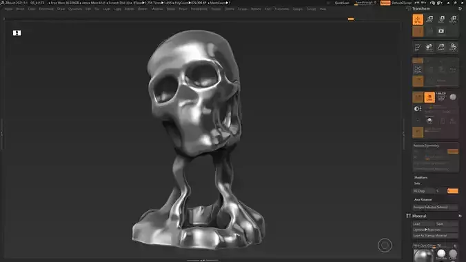This screenshot has height=262, width=466.
Task: Open the Document menu
Action: [x=46, y=9]
